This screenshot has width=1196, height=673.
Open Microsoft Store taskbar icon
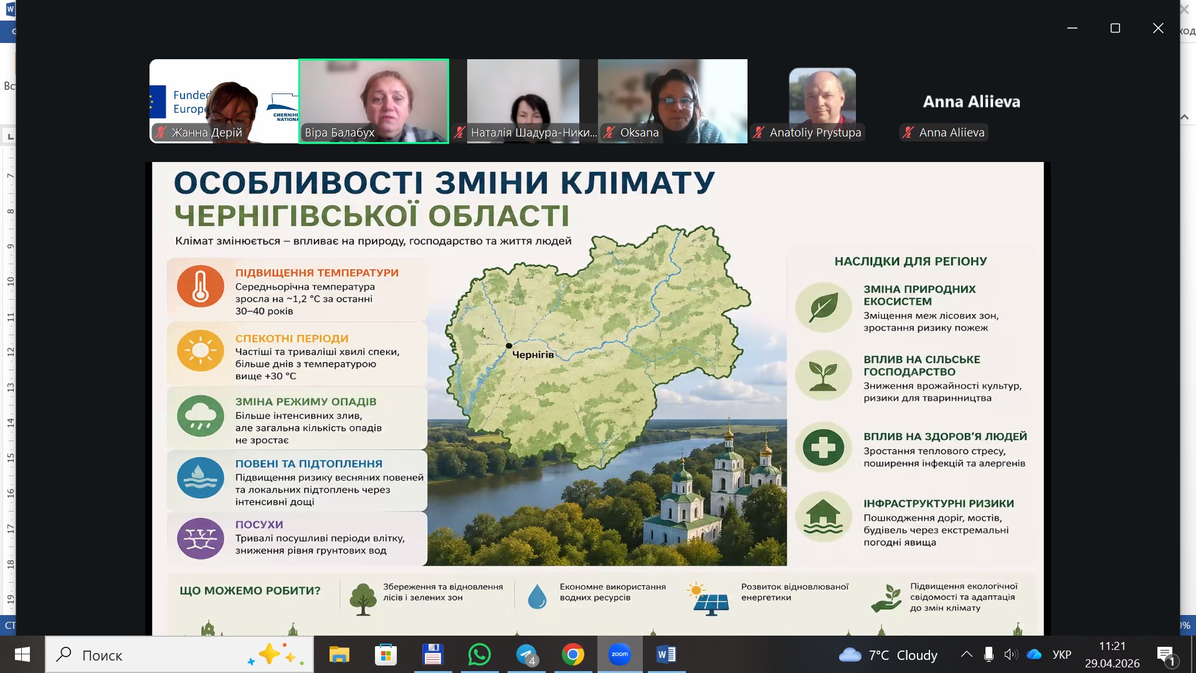click(386, 655)
